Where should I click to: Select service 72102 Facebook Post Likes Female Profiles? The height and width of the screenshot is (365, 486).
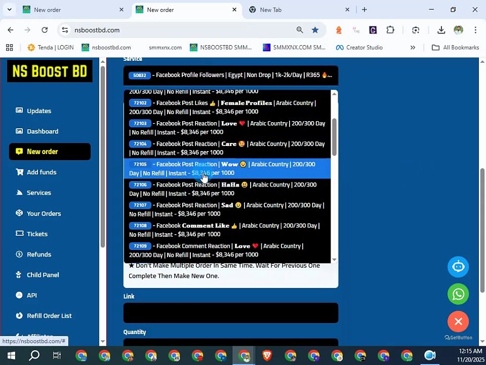coord(227,107)
